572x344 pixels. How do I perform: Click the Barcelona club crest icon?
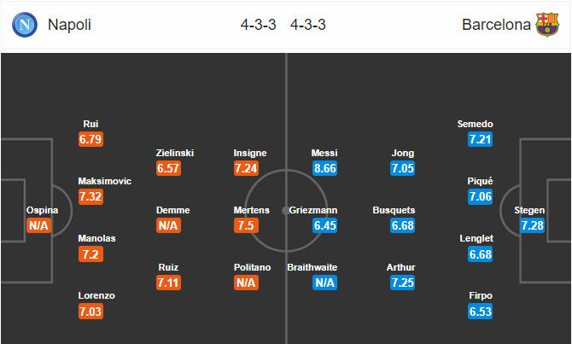click(547, 25)
